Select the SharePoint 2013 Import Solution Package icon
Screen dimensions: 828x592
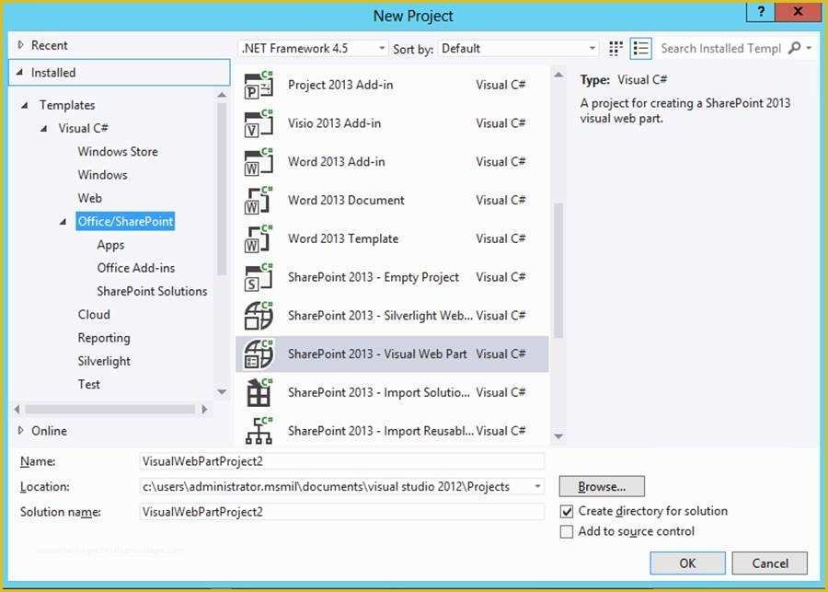(x=259, y=393)
